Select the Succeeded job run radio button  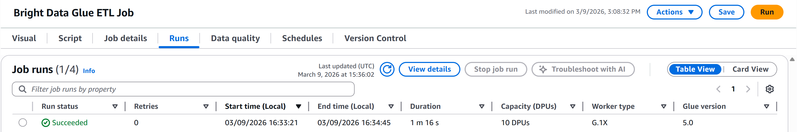(22, 123)
